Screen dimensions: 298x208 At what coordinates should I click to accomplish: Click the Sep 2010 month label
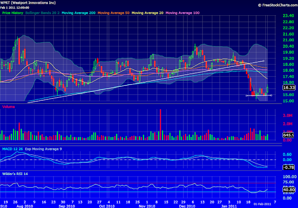coord(67,206)
